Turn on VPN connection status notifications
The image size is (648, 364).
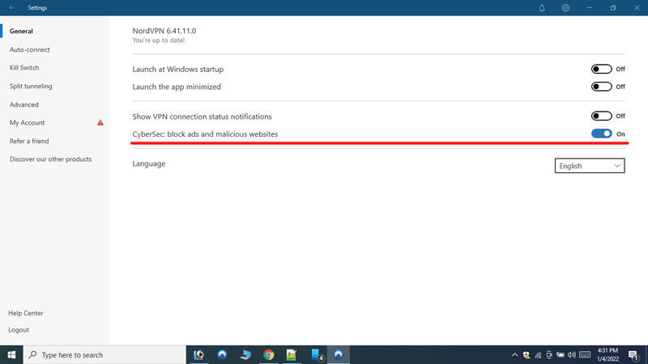(601, 116)
